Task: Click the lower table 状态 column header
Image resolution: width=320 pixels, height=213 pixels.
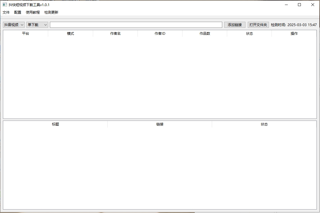Action: (x=264, y=124)
